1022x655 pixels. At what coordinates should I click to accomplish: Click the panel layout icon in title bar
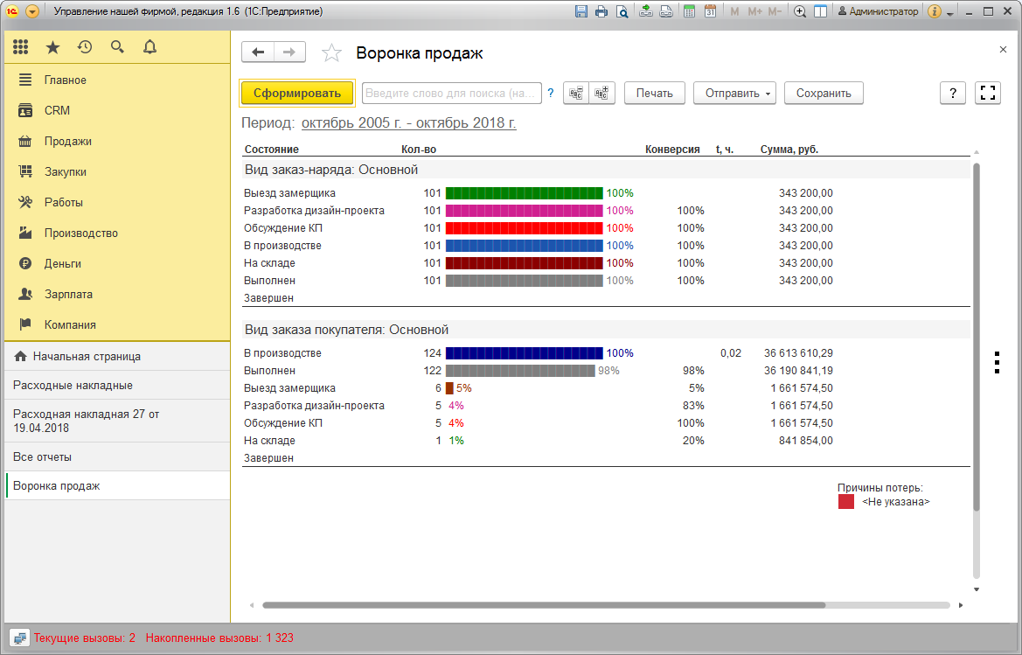(x=821, y=11)
